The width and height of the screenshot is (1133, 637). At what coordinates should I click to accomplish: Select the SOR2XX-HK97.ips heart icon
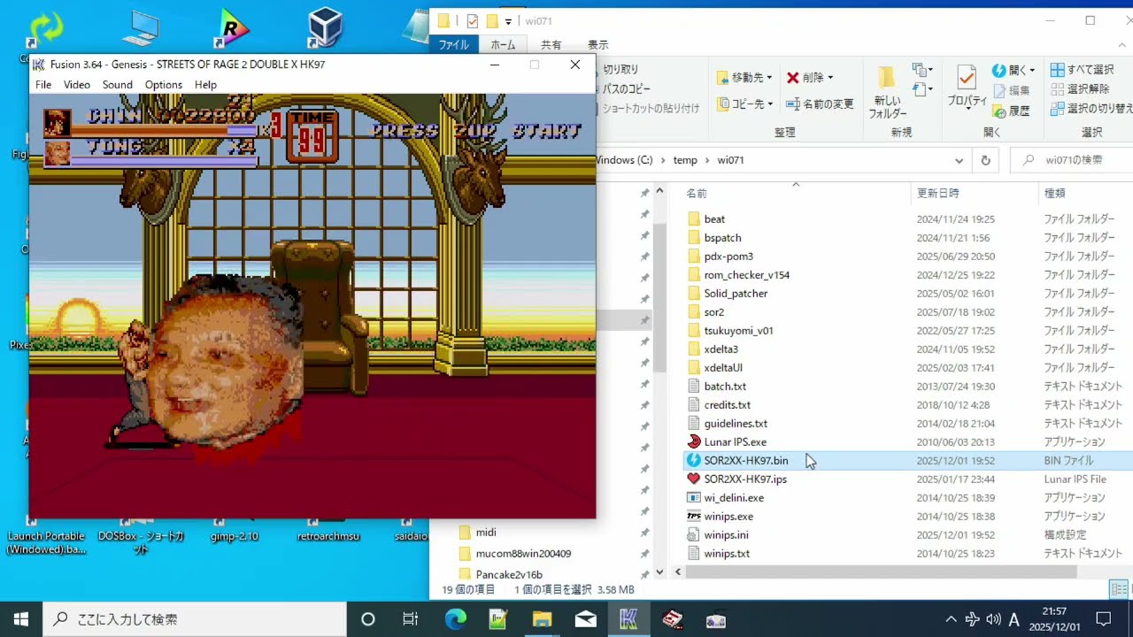[x=694, y=480]
